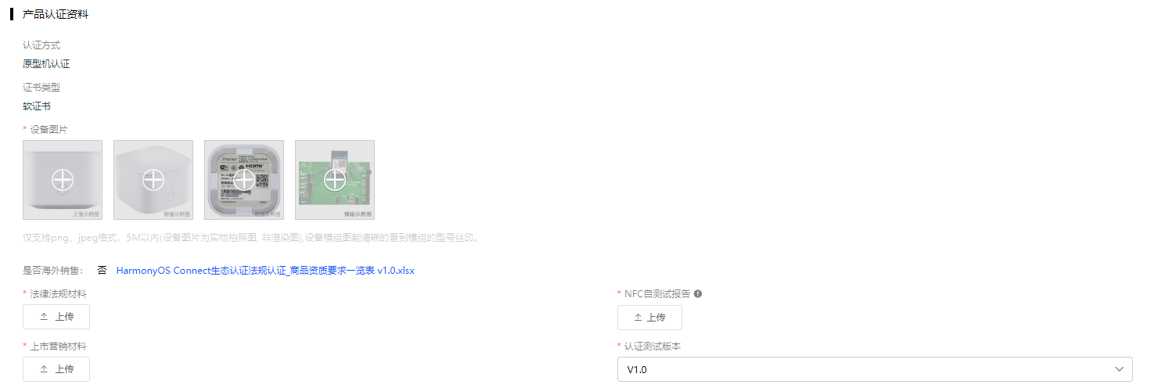Image resolution: width=1151 pixels, height=388 pixels.
Task: Click info icon beside NFC自测试报告
Action: [698, 294]
